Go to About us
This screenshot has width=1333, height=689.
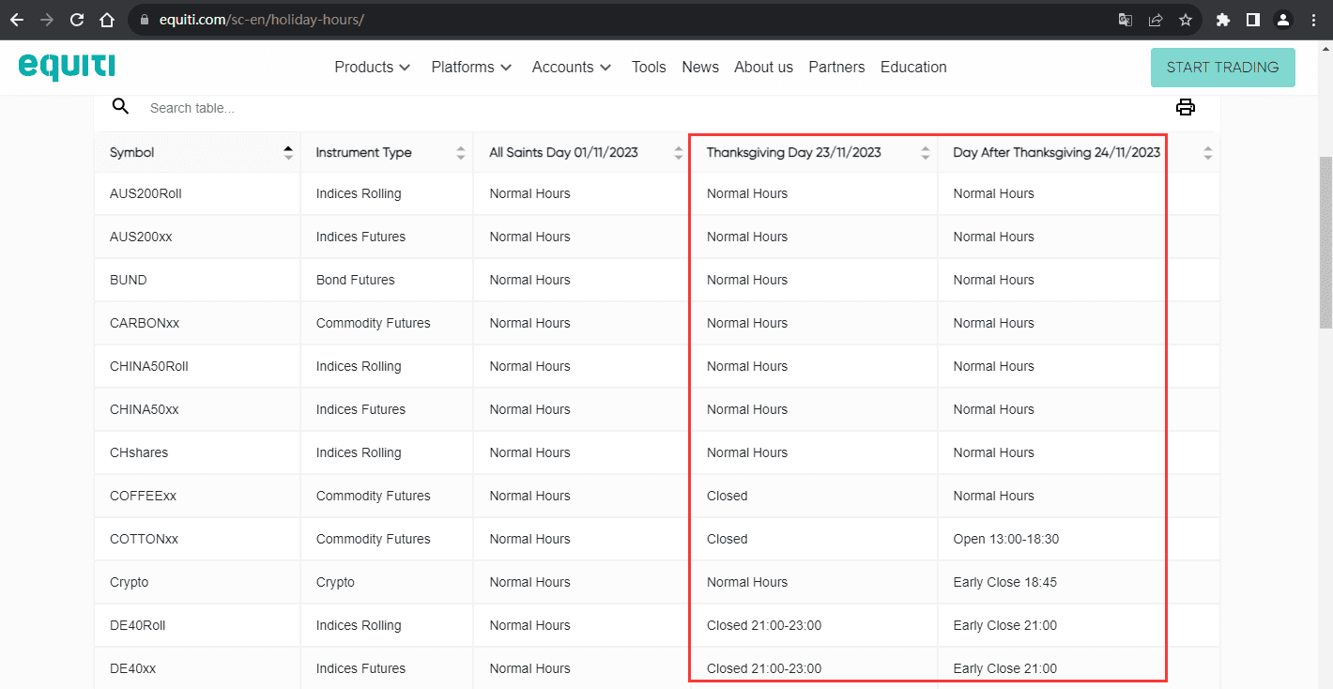pyautogui.click(x=763, y=67)
